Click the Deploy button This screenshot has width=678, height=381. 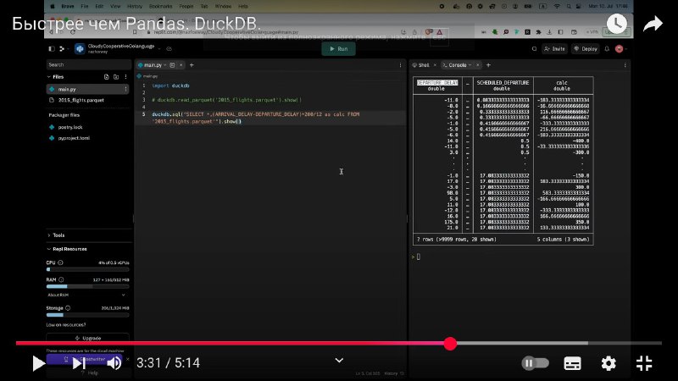pyautogui.click(x=586, y=49)
